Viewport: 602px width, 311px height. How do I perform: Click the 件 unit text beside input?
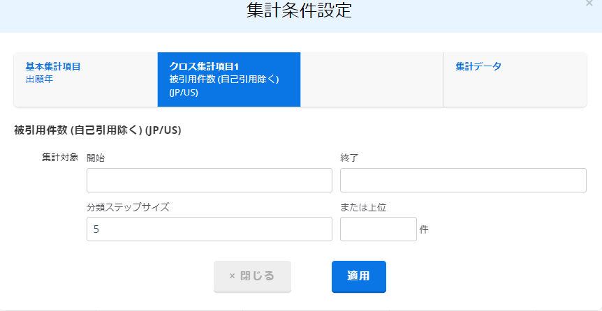click(x=424, y=229)
